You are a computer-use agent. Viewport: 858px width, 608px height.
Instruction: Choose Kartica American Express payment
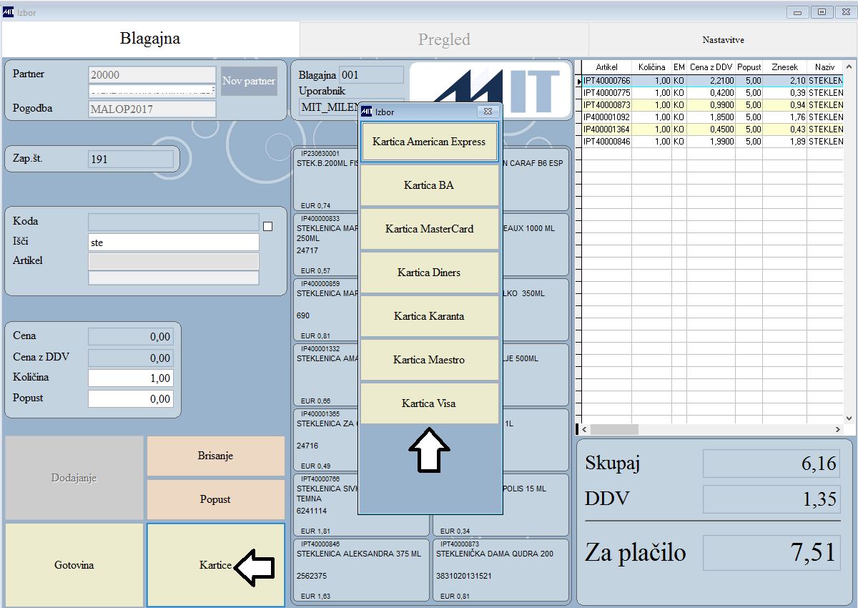coord(429,142)
